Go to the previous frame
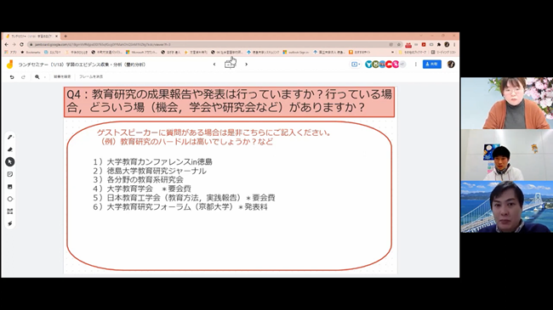 click(214, 65)
